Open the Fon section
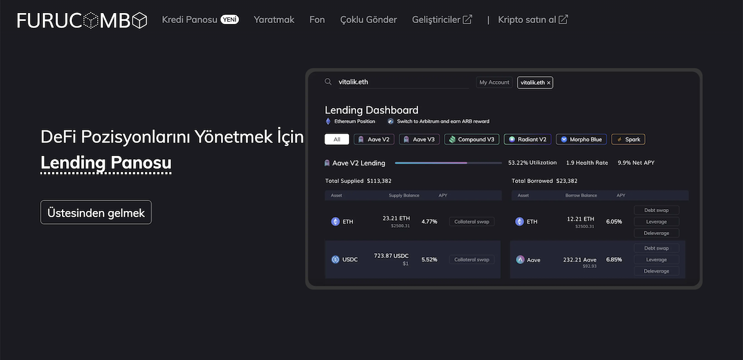This screenshot has height=360, width=743. point(317,20)
